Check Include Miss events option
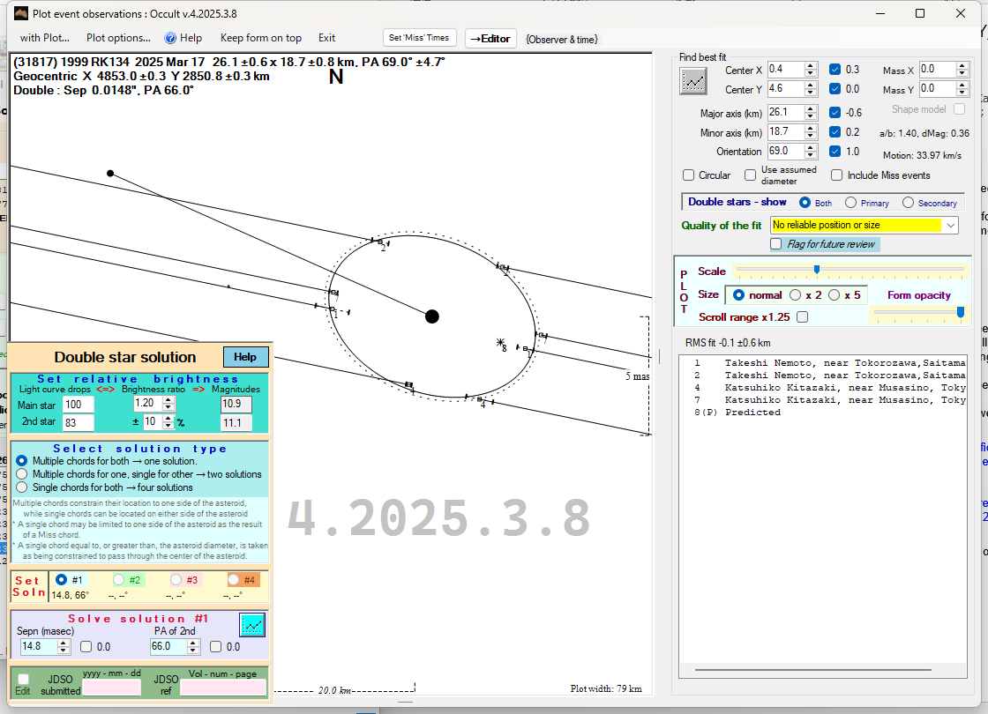Image resolution: width=988 pixels, height=714 pixels. (x=836, y=175)
